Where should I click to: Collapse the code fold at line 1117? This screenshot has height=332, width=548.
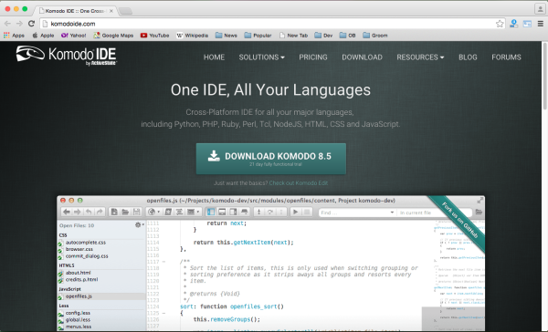[x=163, y=262]
